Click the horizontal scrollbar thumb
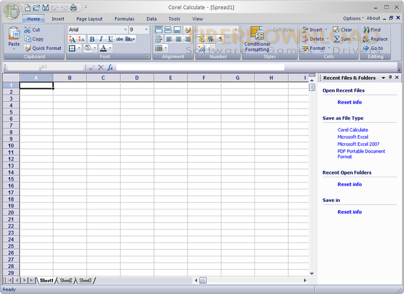404x294 pixels. point(203,280)
